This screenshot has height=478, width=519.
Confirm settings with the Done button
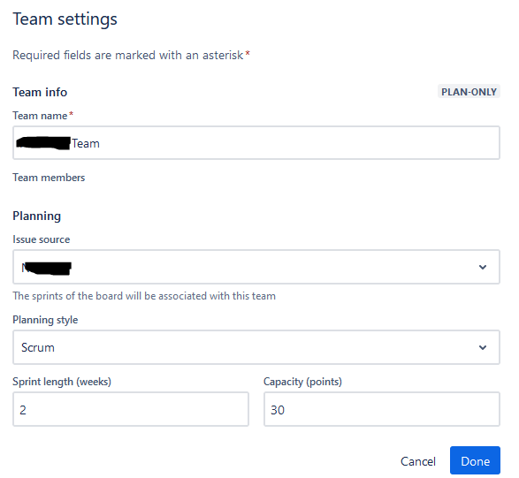click(x=475, y=460)
